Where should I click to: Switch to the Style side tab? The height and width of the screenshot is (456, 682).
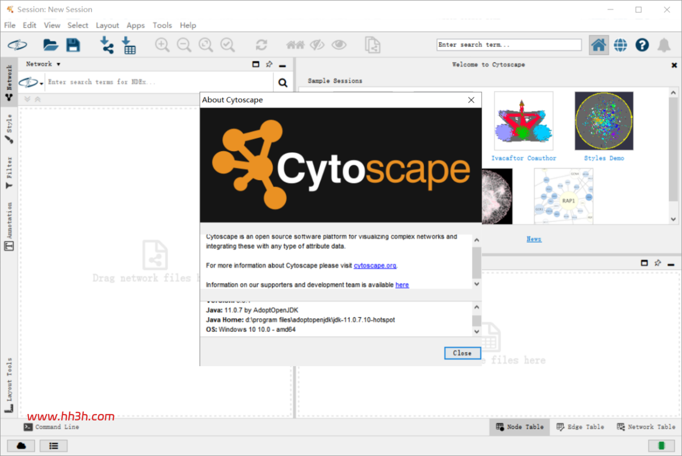[9, 129]
